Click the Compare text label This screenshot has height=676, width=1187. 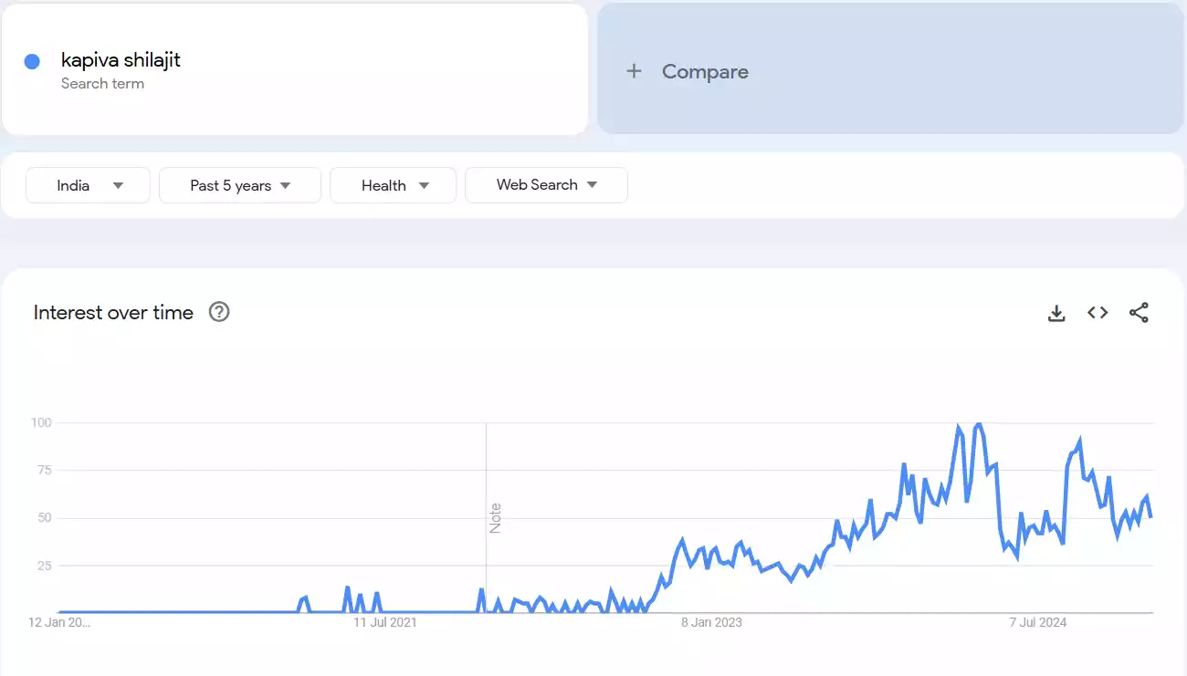705,72
